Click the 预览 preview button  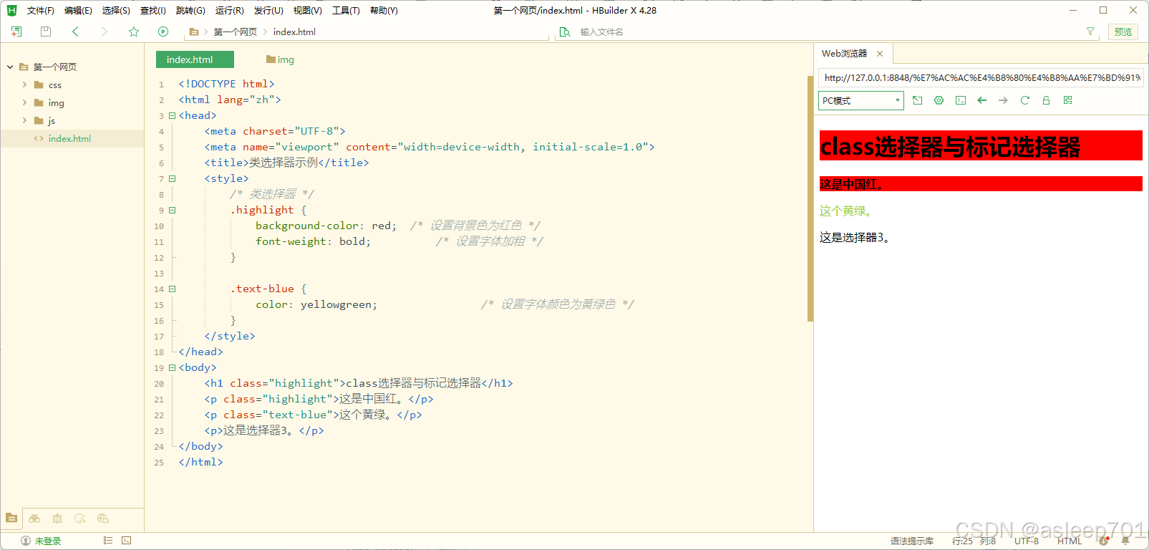[1123, 32]
